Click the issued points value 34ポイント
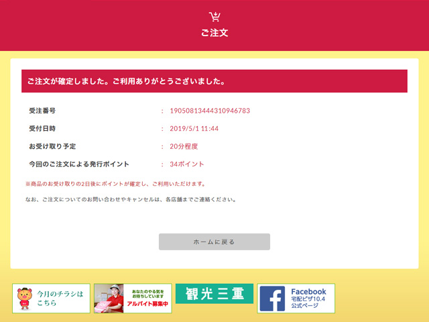 pyautogui.click(x=187, y=164)
